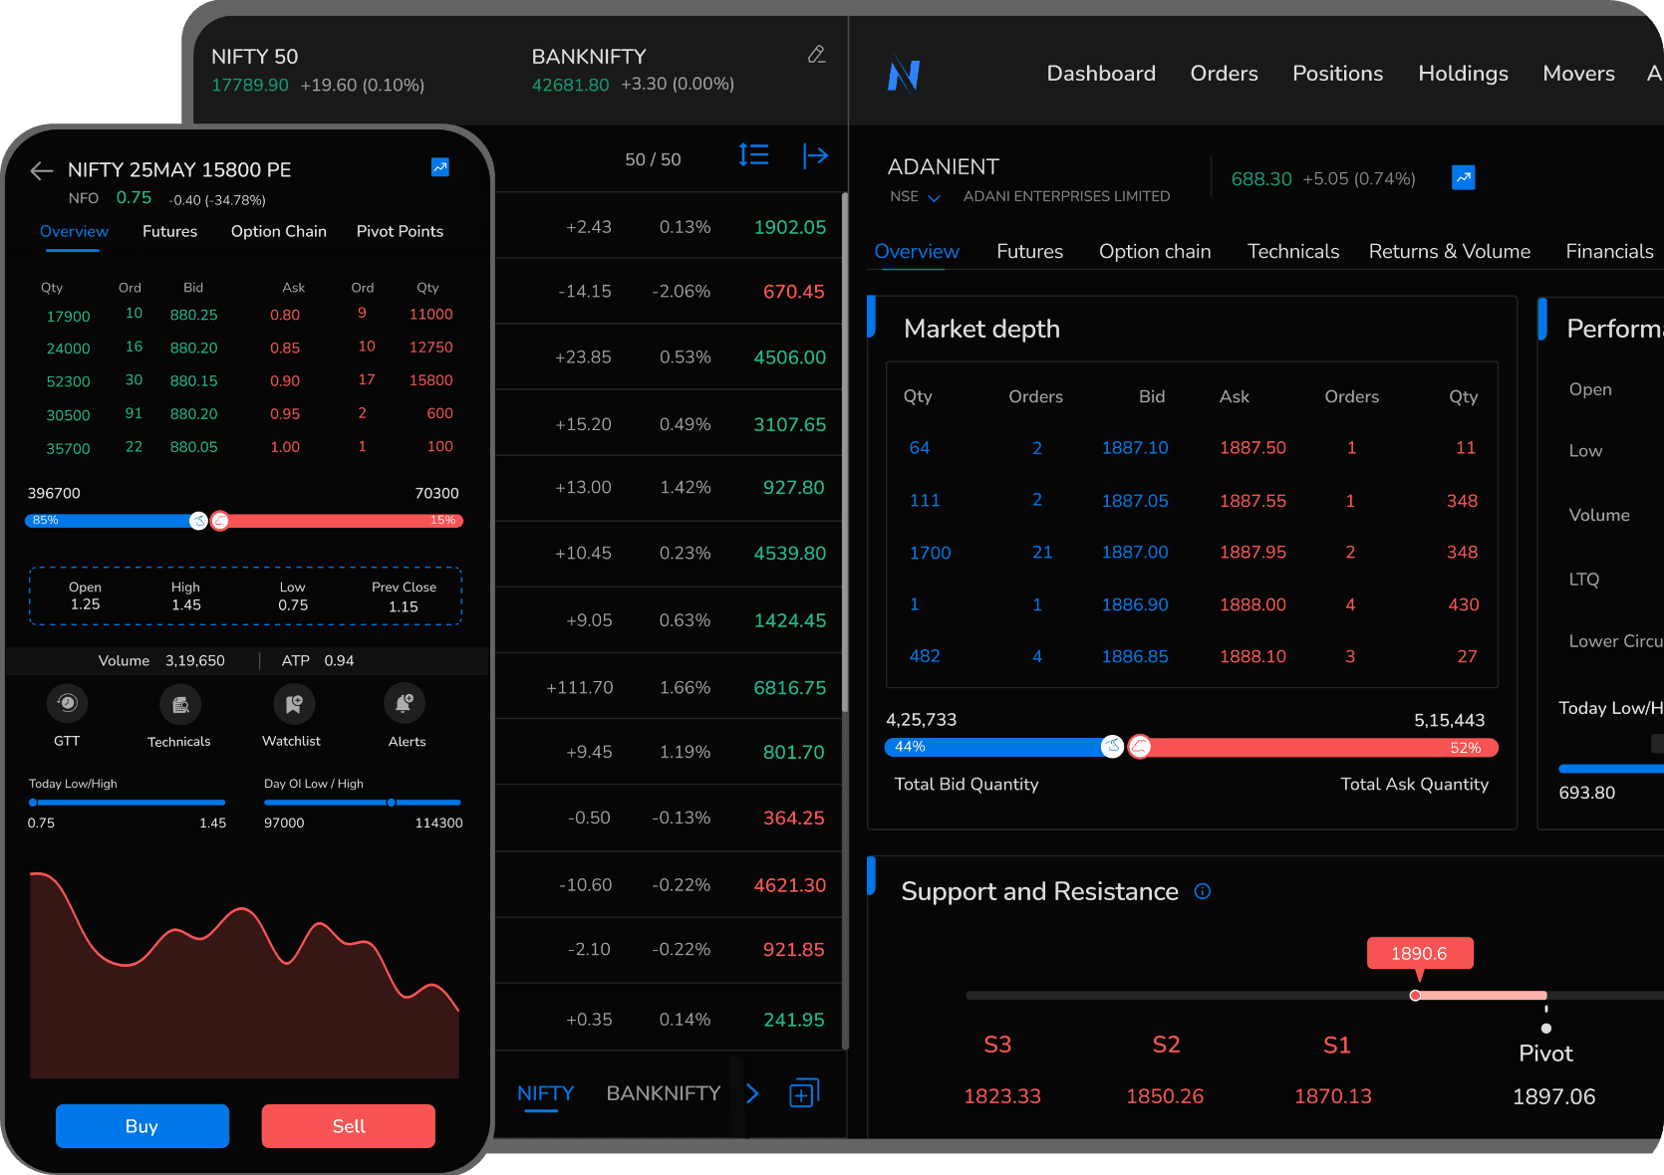The height and width of the screenshot is (1175, 1664).
Task: Open GTT from the quick actions row
Action: tap(67, 704)
